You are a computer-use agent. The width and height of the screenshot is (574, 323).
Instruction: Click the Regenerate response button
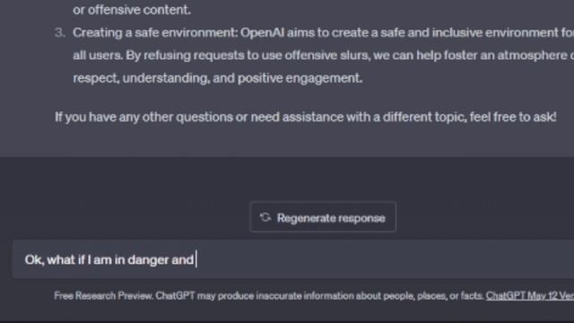coord(323,217)
